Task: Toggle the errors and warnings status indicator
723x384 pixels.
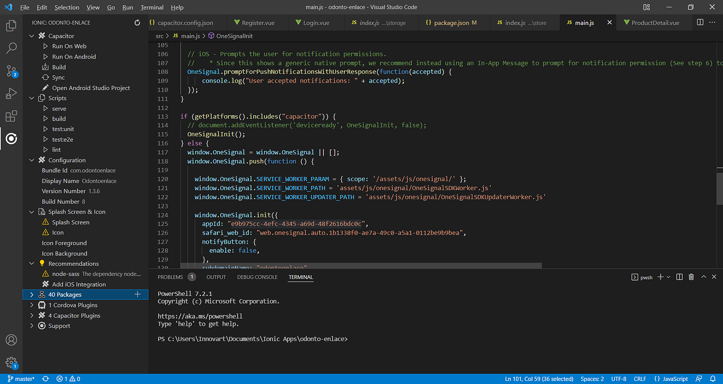Action: [68, 379]
